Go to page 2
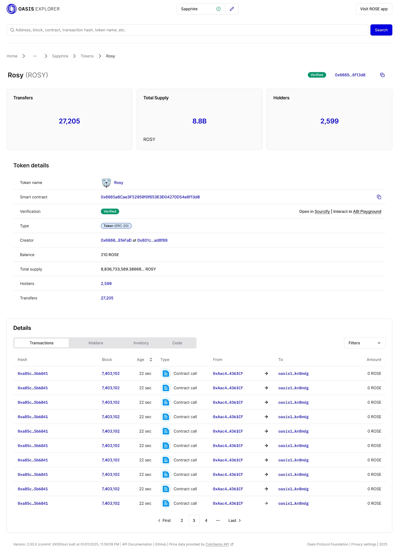The width and height of the screenshot is (399, 556). point(182,521)
